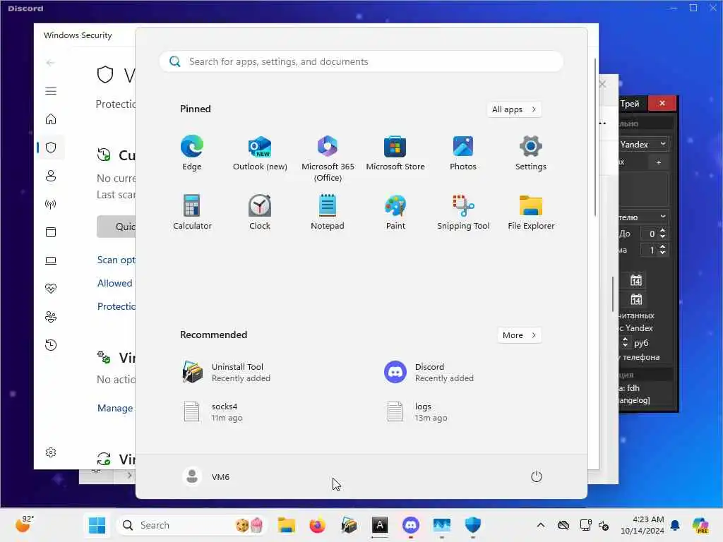Open the upper calendar icon in dark window
Image resolution: width=723 pixels, height=542 pixels.
[636, 280]
